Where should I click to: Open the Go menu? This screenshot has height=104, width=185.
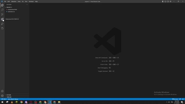tap(23, 1)
